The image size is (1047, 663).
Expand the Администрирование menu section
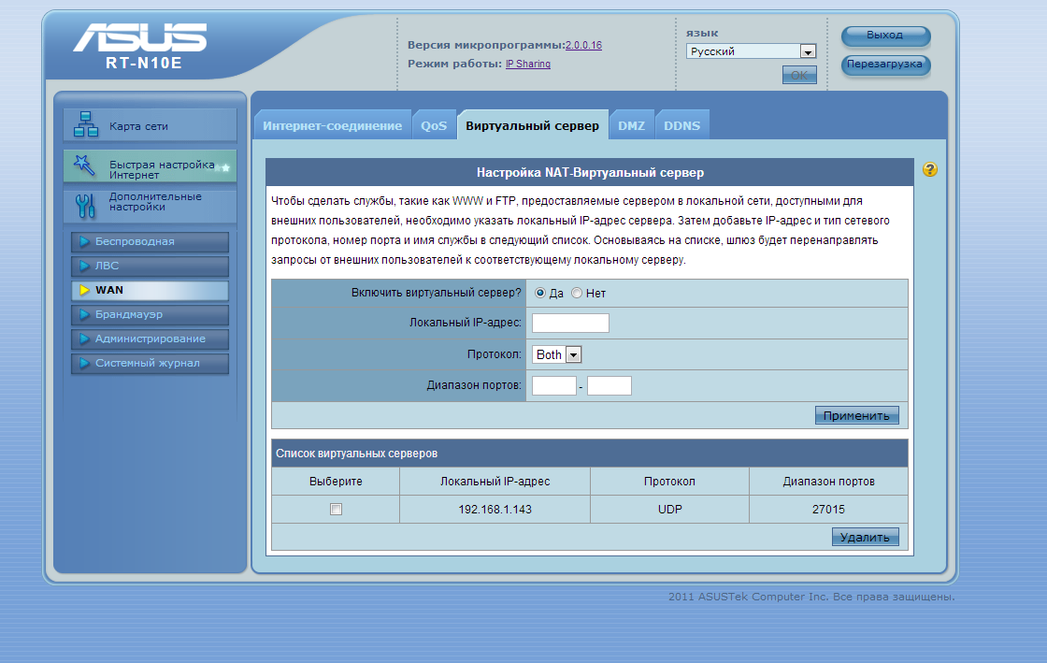150,339
